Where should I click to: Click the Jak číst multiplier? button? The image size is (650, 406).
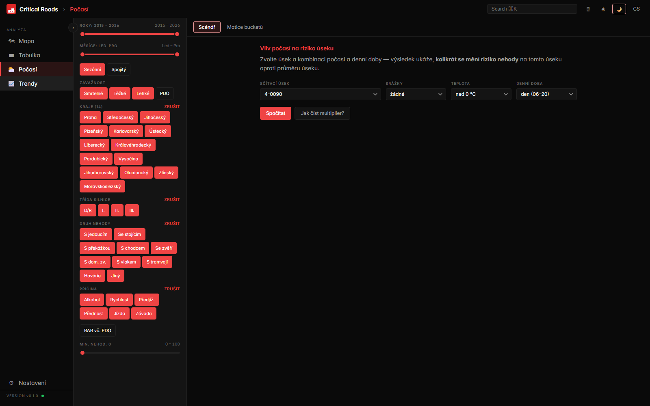(322, 113)
